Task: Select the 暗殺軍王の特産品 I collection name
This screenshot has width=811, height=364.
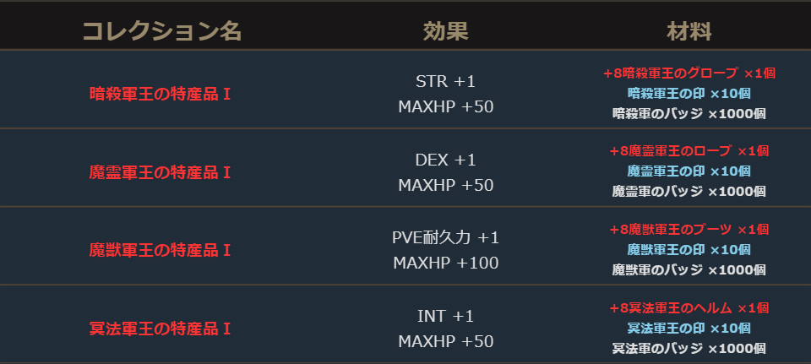Action: click(161, 93)
